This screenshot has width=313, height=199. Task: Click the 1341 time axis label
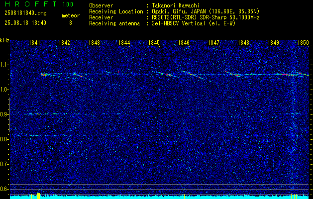tap(34, 42)
